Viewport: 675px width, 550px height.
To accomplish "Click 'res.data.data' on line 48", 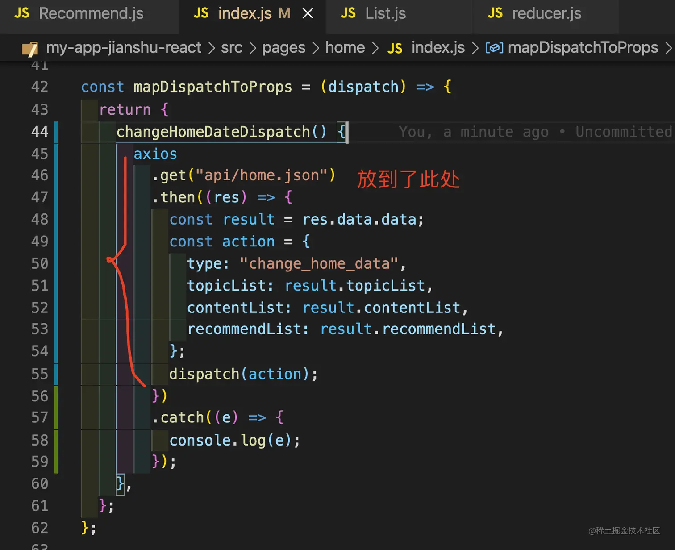I will pyautogui.click(x=359, y=220).
